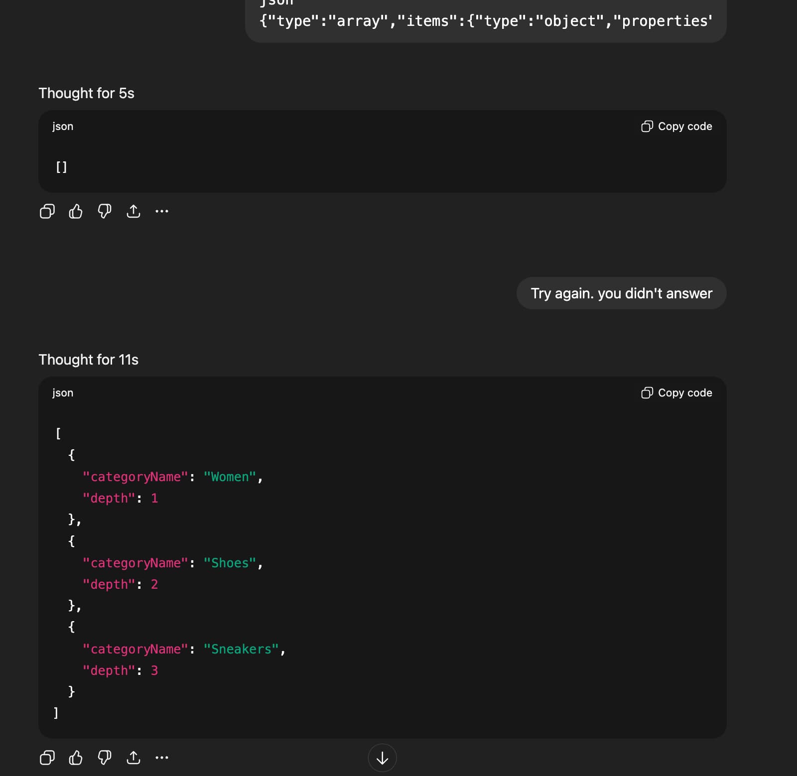Dislike the second response with thumbs down
The image size is (797, 776).
point(104,758)
